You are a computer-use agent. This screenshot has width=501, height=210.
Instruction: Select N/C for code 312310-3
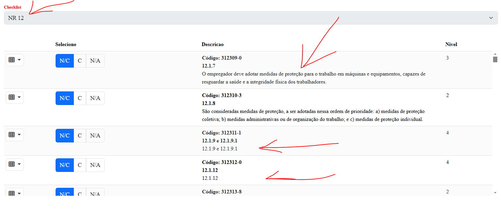tap(65, 98)
